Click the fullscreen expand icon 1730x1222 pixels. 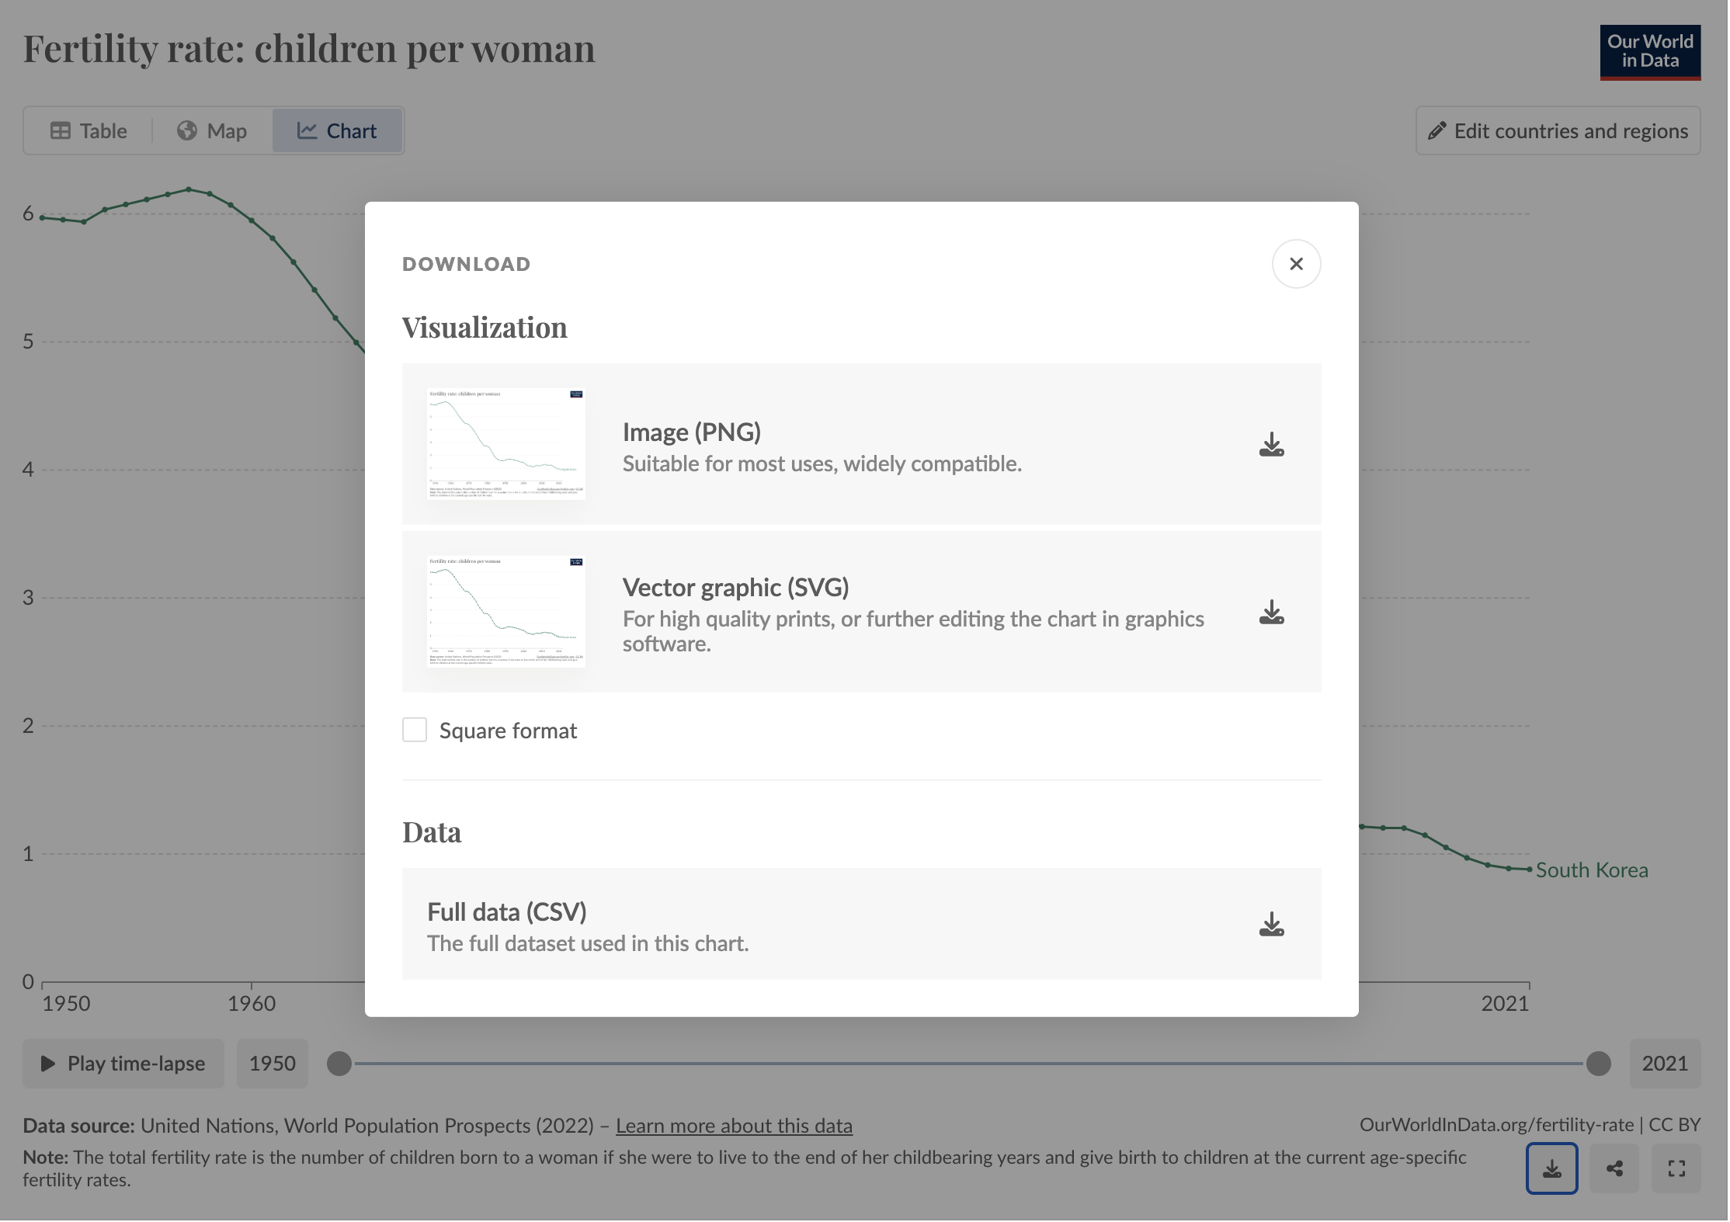[x=1677, y=1168]
